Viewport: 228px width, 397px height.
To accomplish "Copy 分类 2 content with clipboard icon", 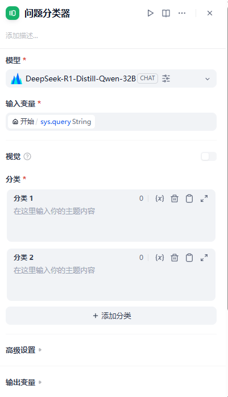I will (189, 258).
